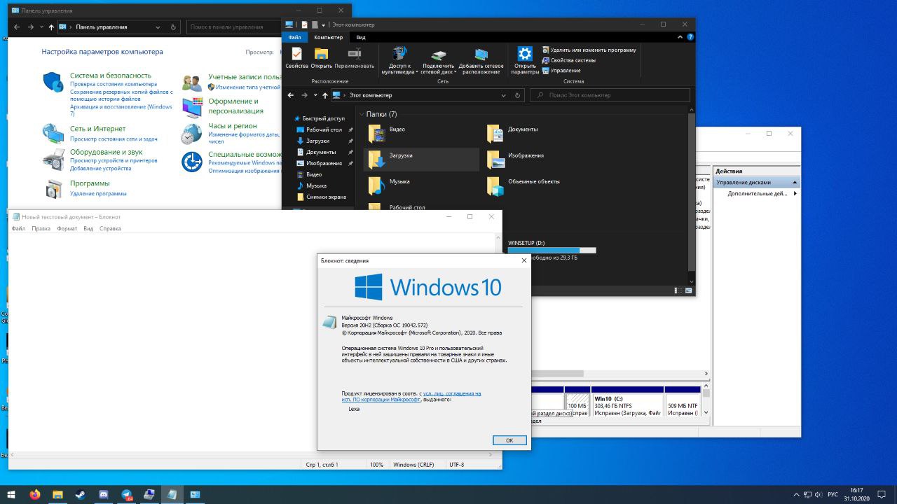Open Notepad Файл menu
Screen dimensions: 897x504
(18, 228)
